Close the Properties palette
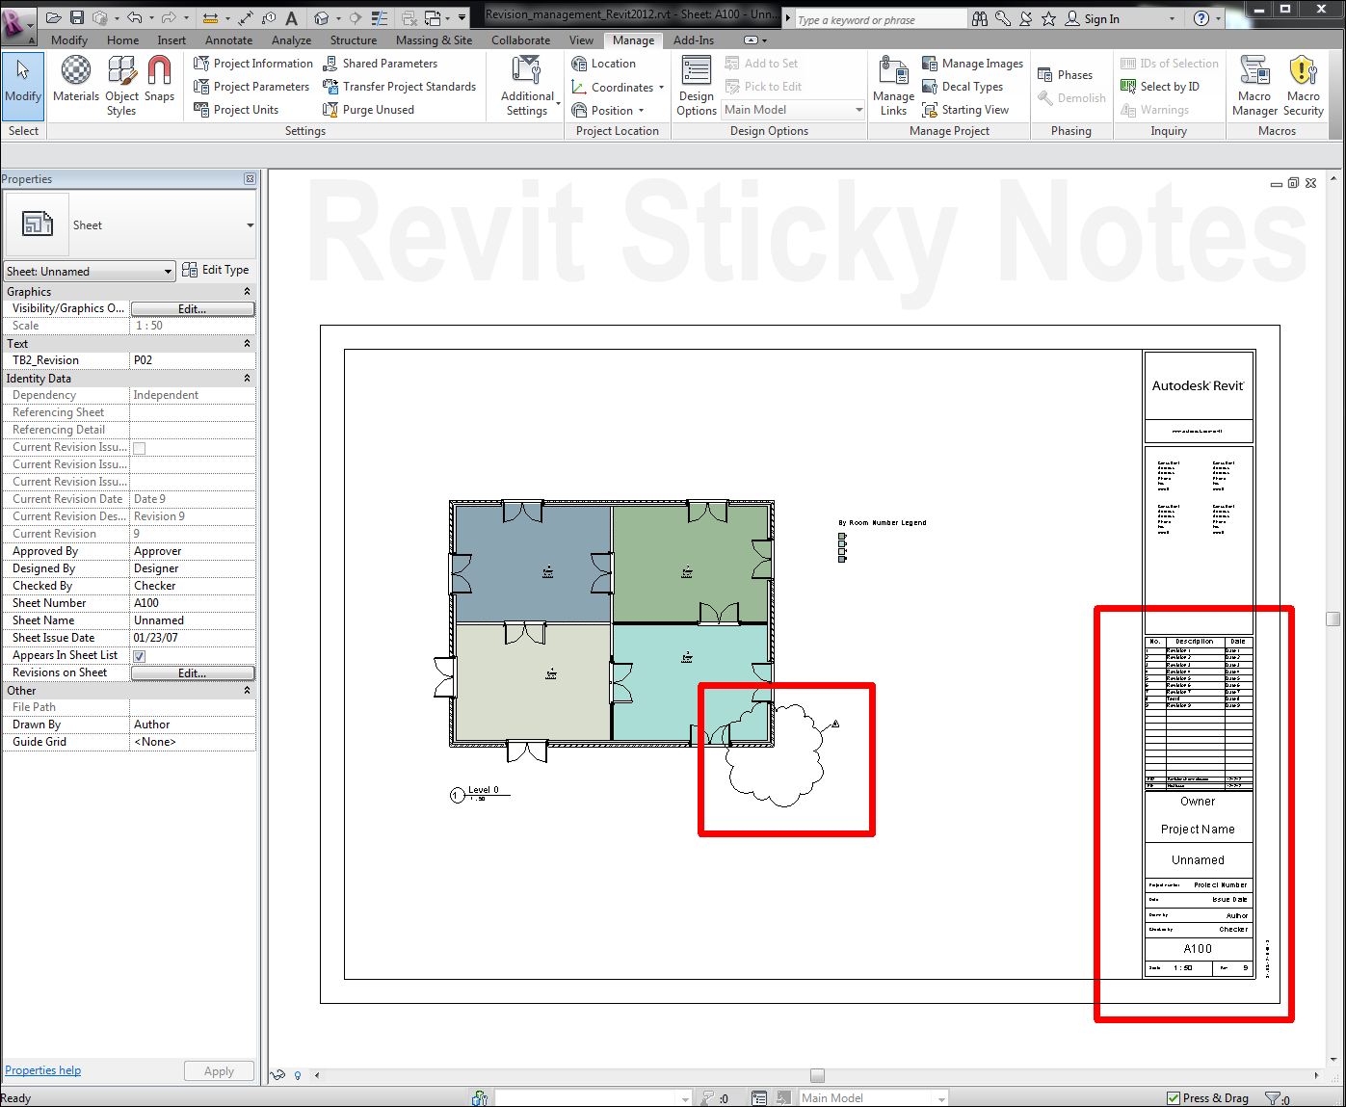Screen dimensions: 1346x1107 [250, 179]
